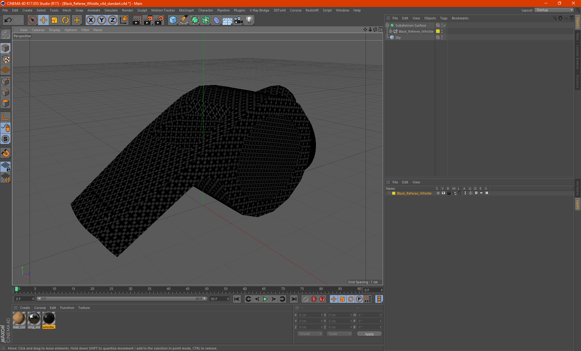Open viewport Cameras menu
Screen dimensions: 581x351
(38, 30)
